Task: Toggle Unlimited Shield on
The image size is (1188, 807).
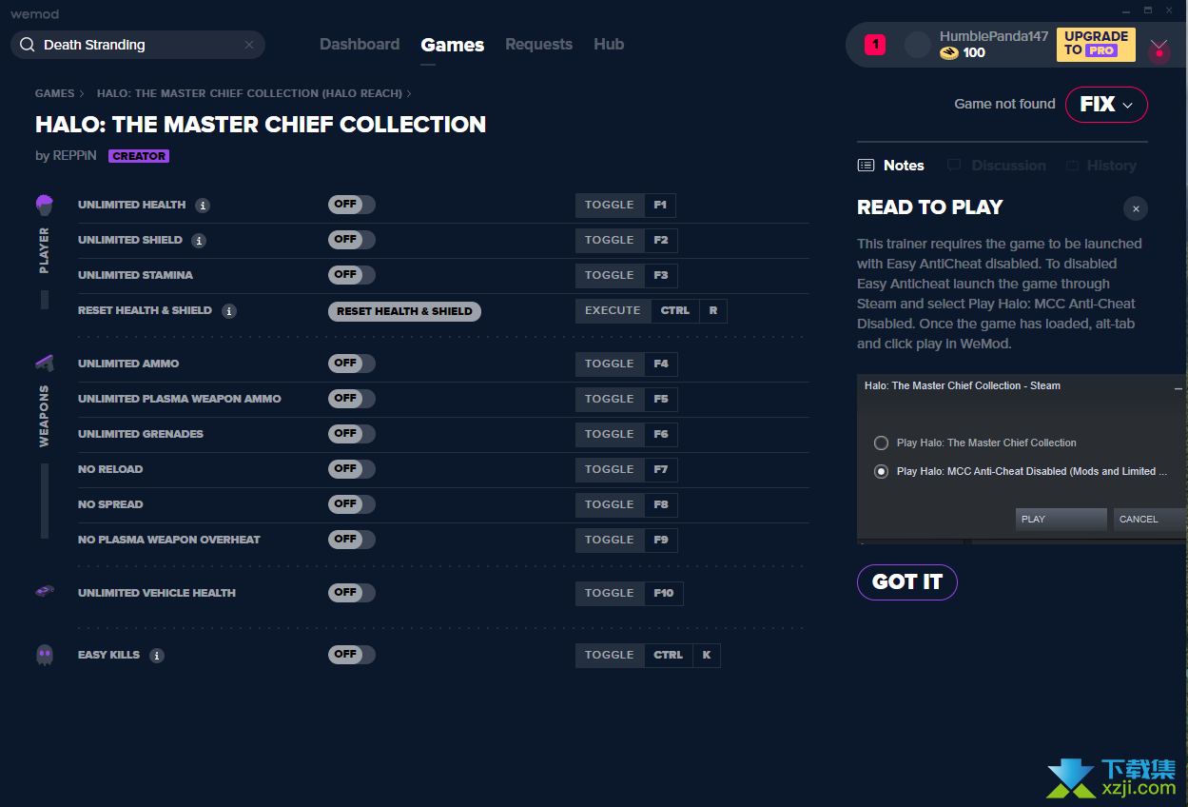Action: pos(352,240)
